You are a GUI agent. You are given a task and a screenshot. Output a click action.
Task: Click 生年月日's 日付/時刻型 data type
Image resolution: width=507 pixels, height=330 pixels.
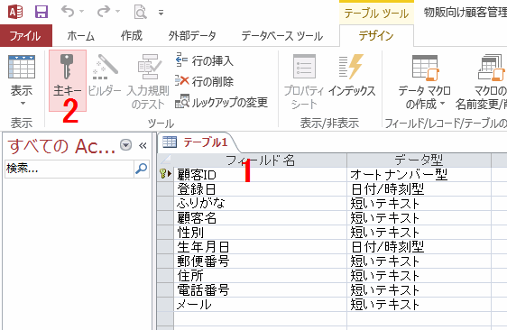tap(419, 247)
